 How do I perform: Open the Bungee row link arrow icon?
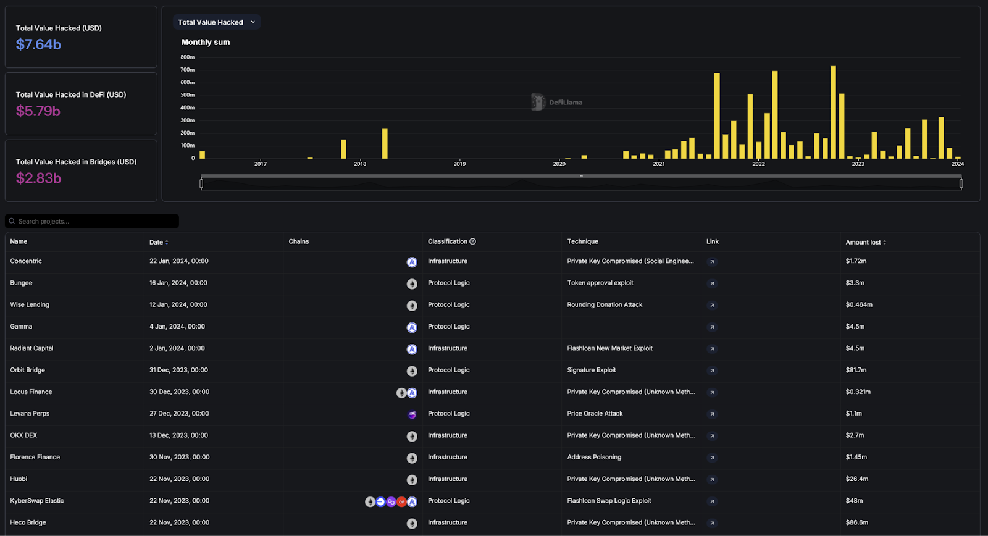pyautogui.click(x=712, y=283)
